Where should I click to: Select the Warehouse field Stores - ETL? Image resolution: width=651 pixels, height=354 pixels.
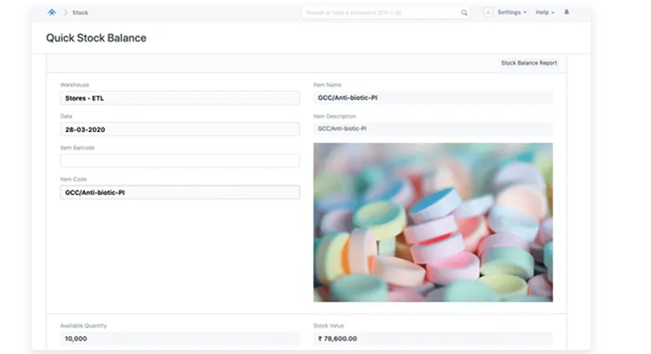click(180, 98)
